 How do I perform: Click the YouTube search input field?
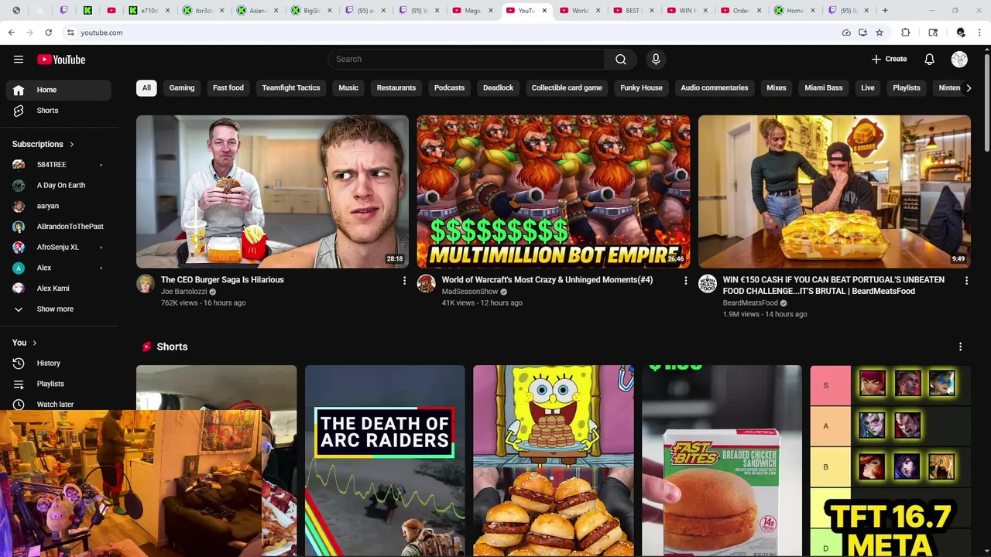(x=466, y=60)
